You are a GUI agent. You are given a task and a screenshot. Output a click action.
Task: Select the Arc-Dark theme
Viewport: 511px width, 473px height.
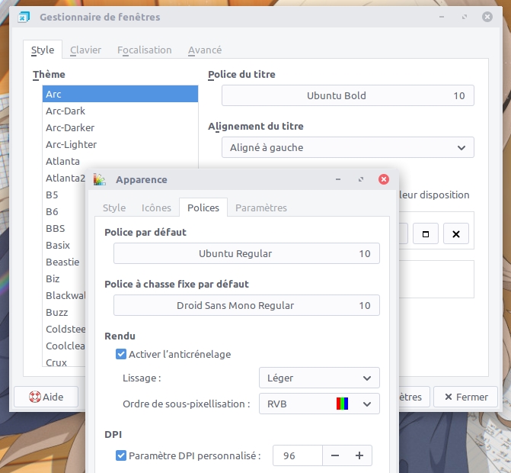point(120,111)
